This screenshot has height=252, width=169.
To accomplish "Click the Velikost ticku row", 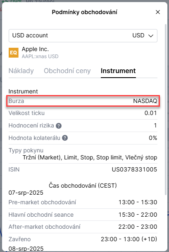I will pyautogui.click(x=83, y=113).
